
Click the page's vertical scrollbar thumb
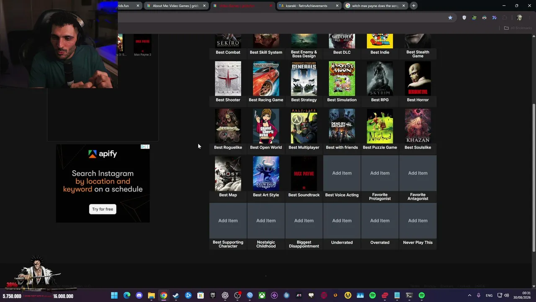tap(533, 177)
